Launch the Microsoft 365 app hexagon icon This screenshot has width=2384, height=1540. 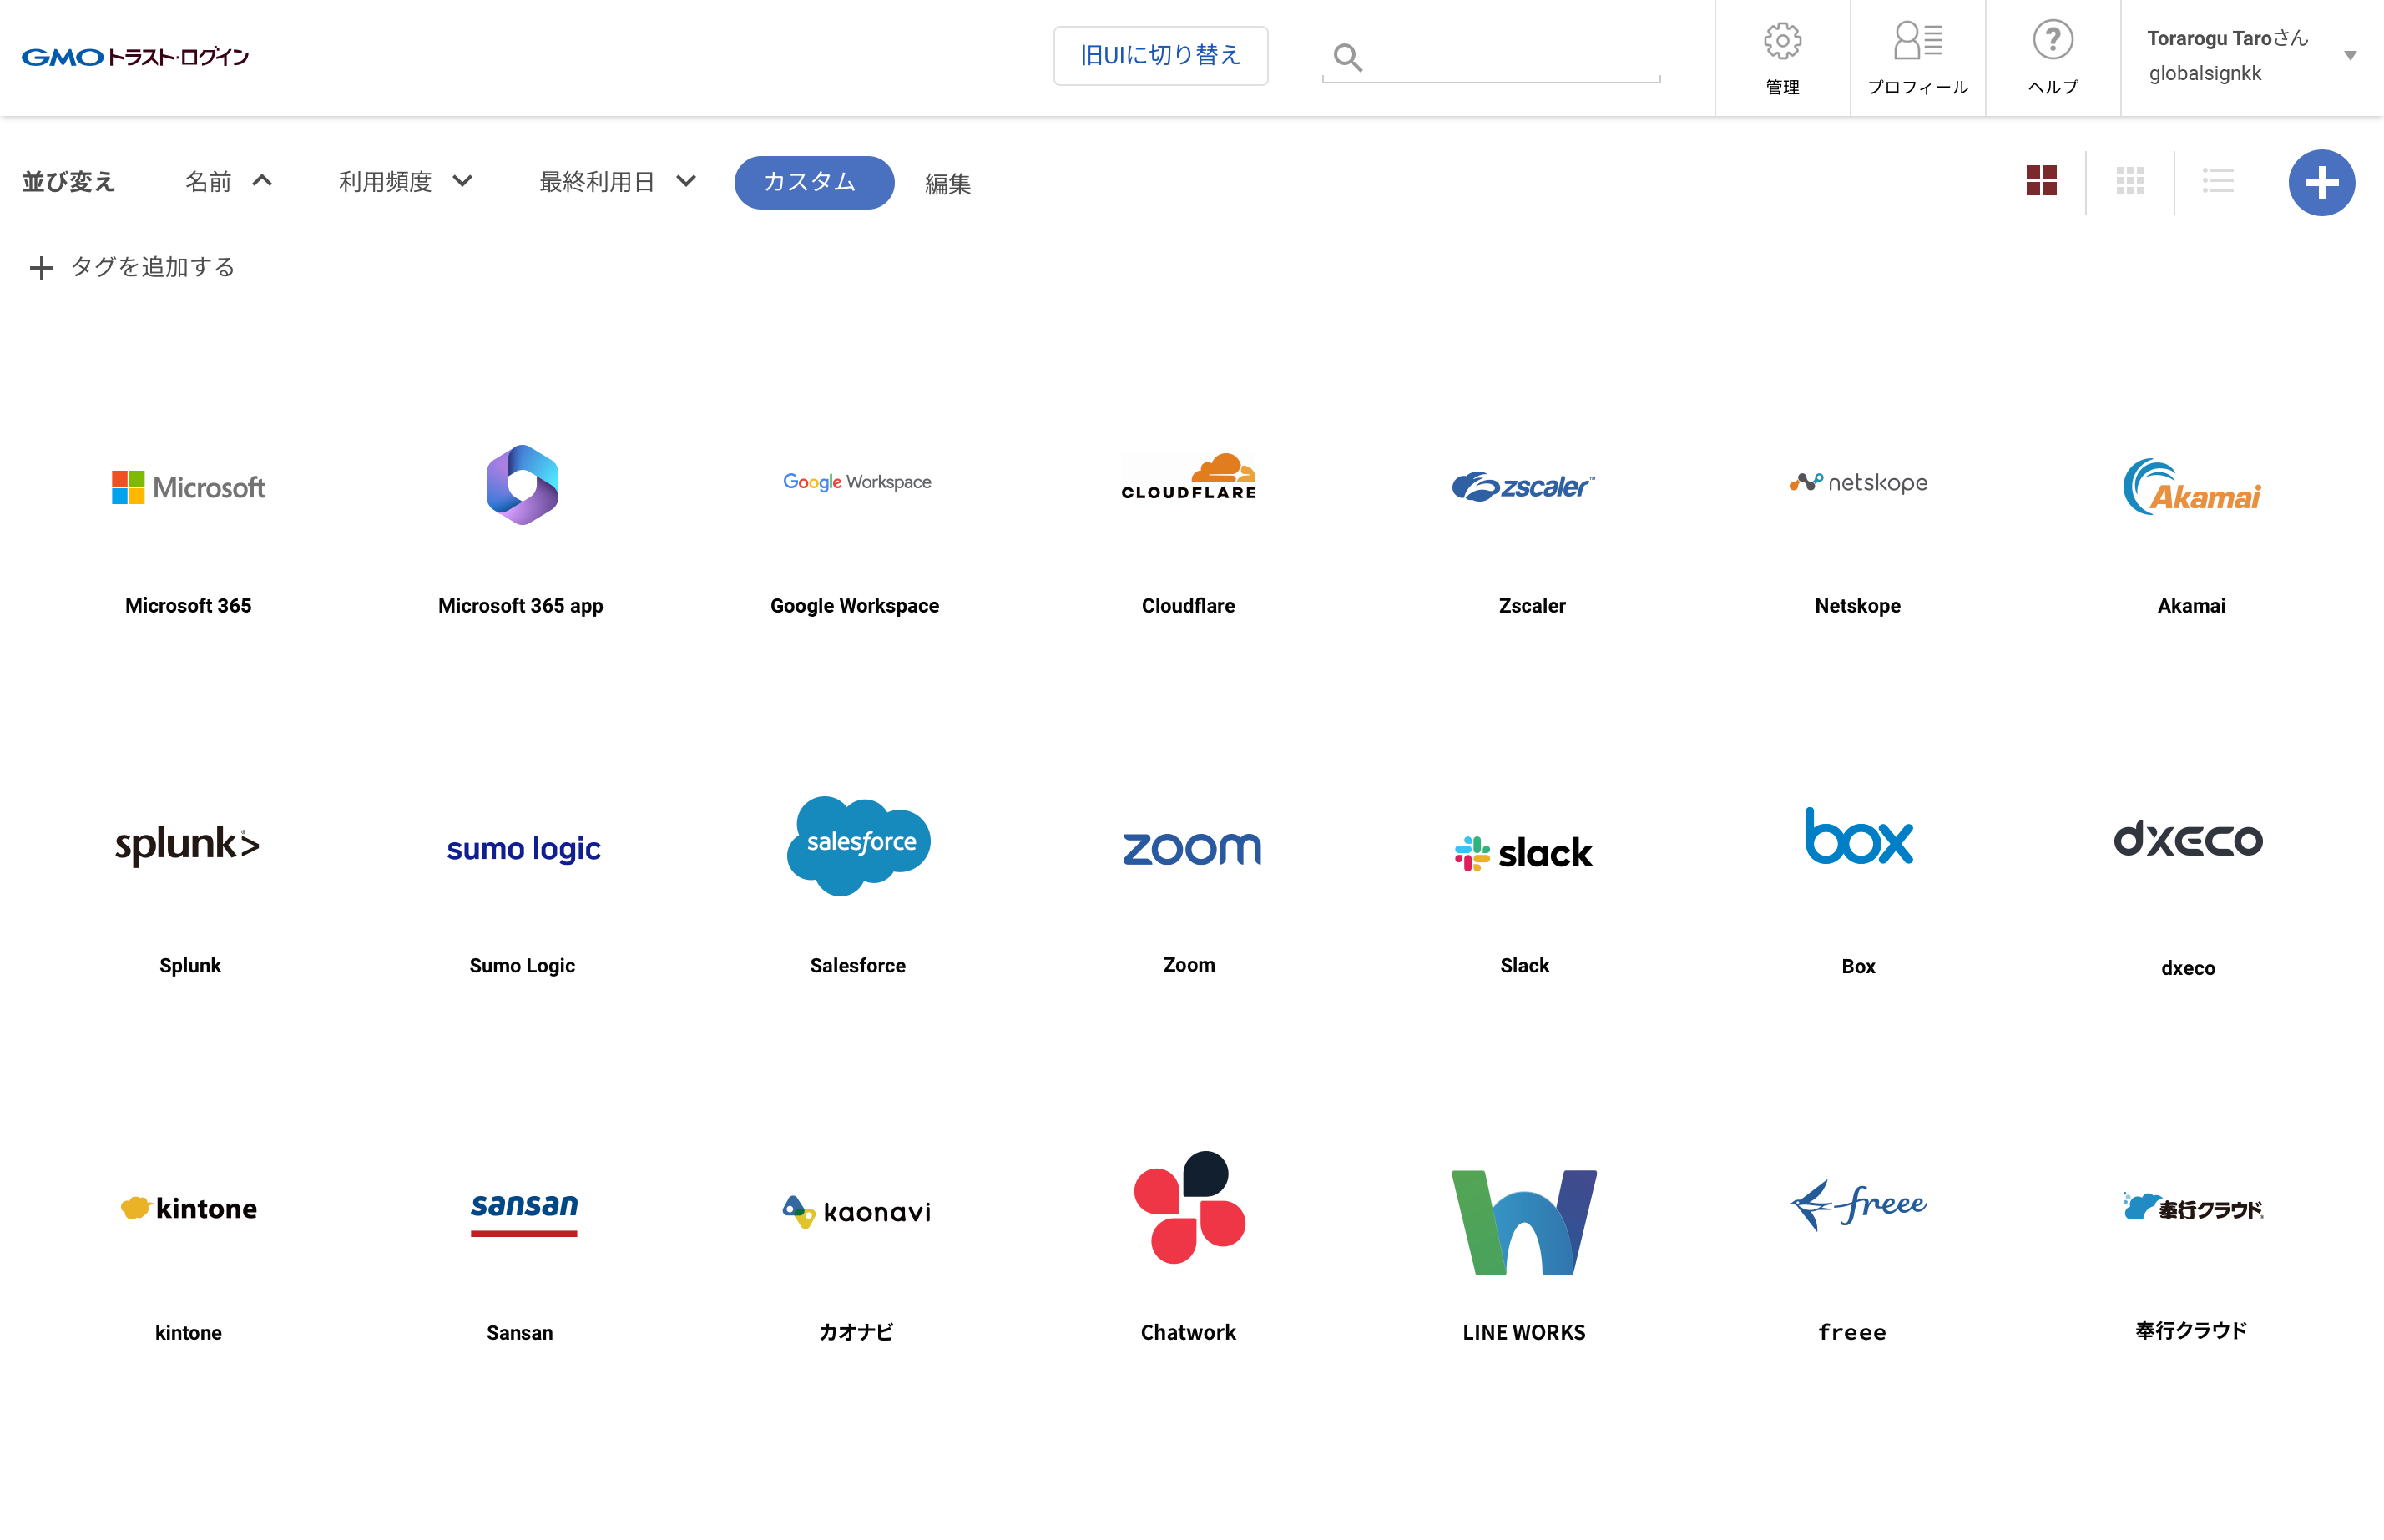pos(523,485)
